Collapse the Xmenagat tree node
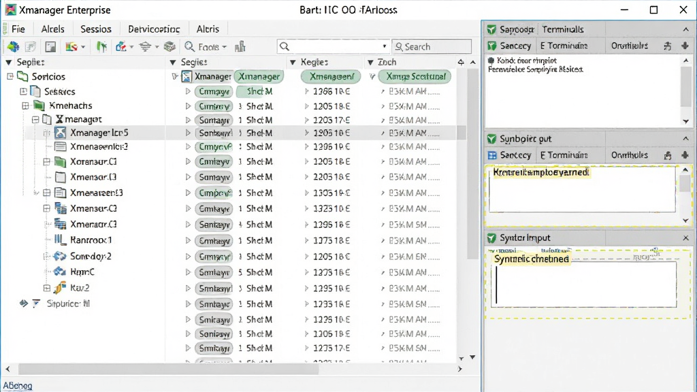Image resolution: width=697 pixels, height=392 pixels. pyautogui.click(x=35, y=120)
